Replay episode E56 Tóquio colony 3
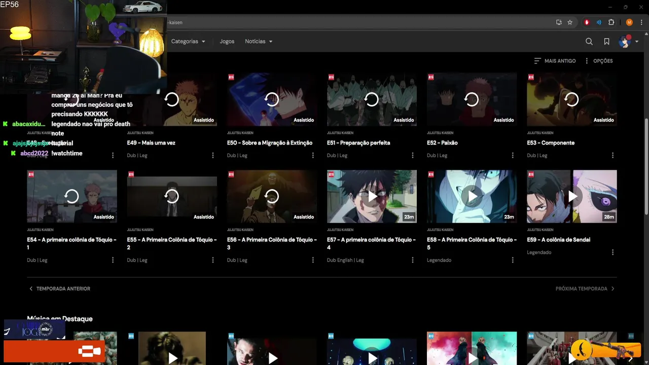The width and height of the screenshot is (649, 365). 272,196
